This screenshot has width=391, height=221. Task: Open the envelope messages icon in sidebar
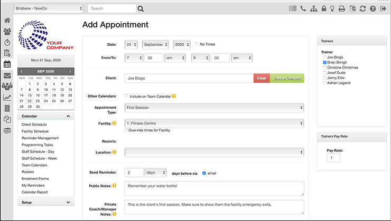[7, 75]
